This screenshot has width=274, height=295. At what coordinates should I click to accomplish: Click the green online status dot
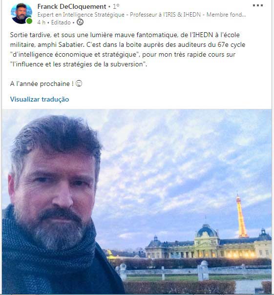point(29,21)
